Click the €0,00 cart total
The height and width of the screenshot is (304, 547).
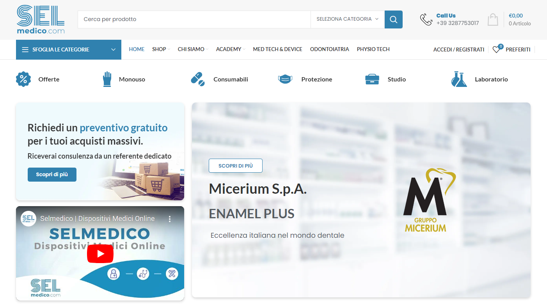(x=516, y=16)
